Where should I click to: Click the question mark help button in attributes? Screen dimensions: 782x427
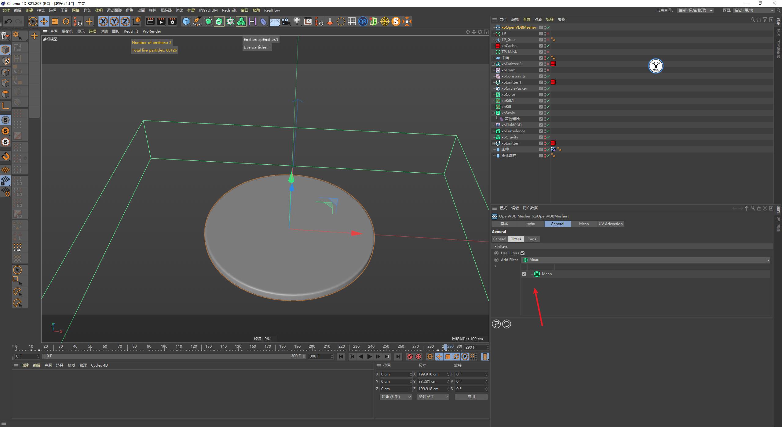pos(496,324)
